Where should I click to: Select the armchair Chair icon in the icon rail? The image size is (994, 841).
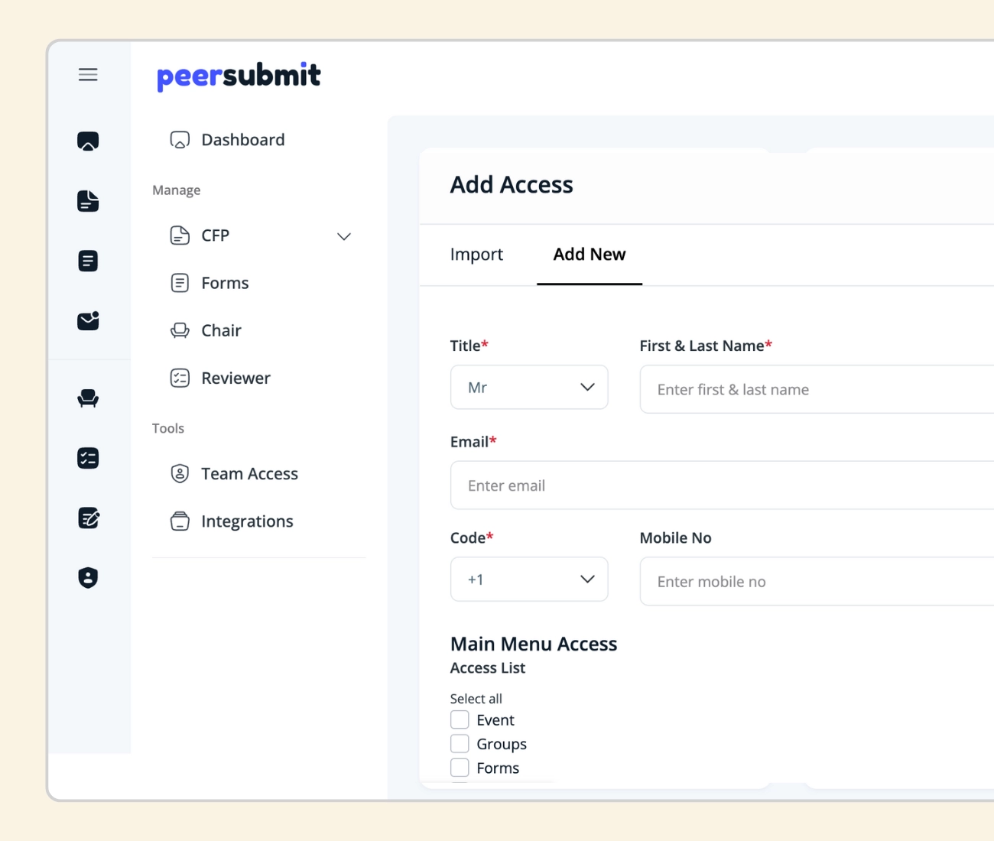pyautogui.click(x=88, y=398)
